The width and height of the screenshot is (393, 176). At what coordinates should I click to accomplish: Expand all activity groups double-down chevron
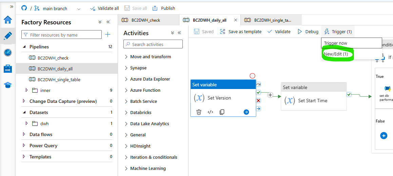point(173,33)
